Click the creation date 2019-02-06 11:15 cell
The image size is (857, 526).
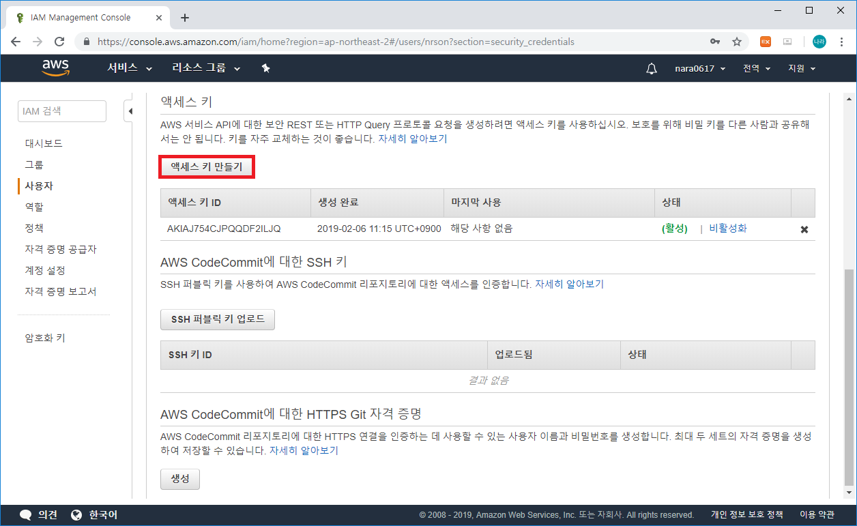point(379,229)
